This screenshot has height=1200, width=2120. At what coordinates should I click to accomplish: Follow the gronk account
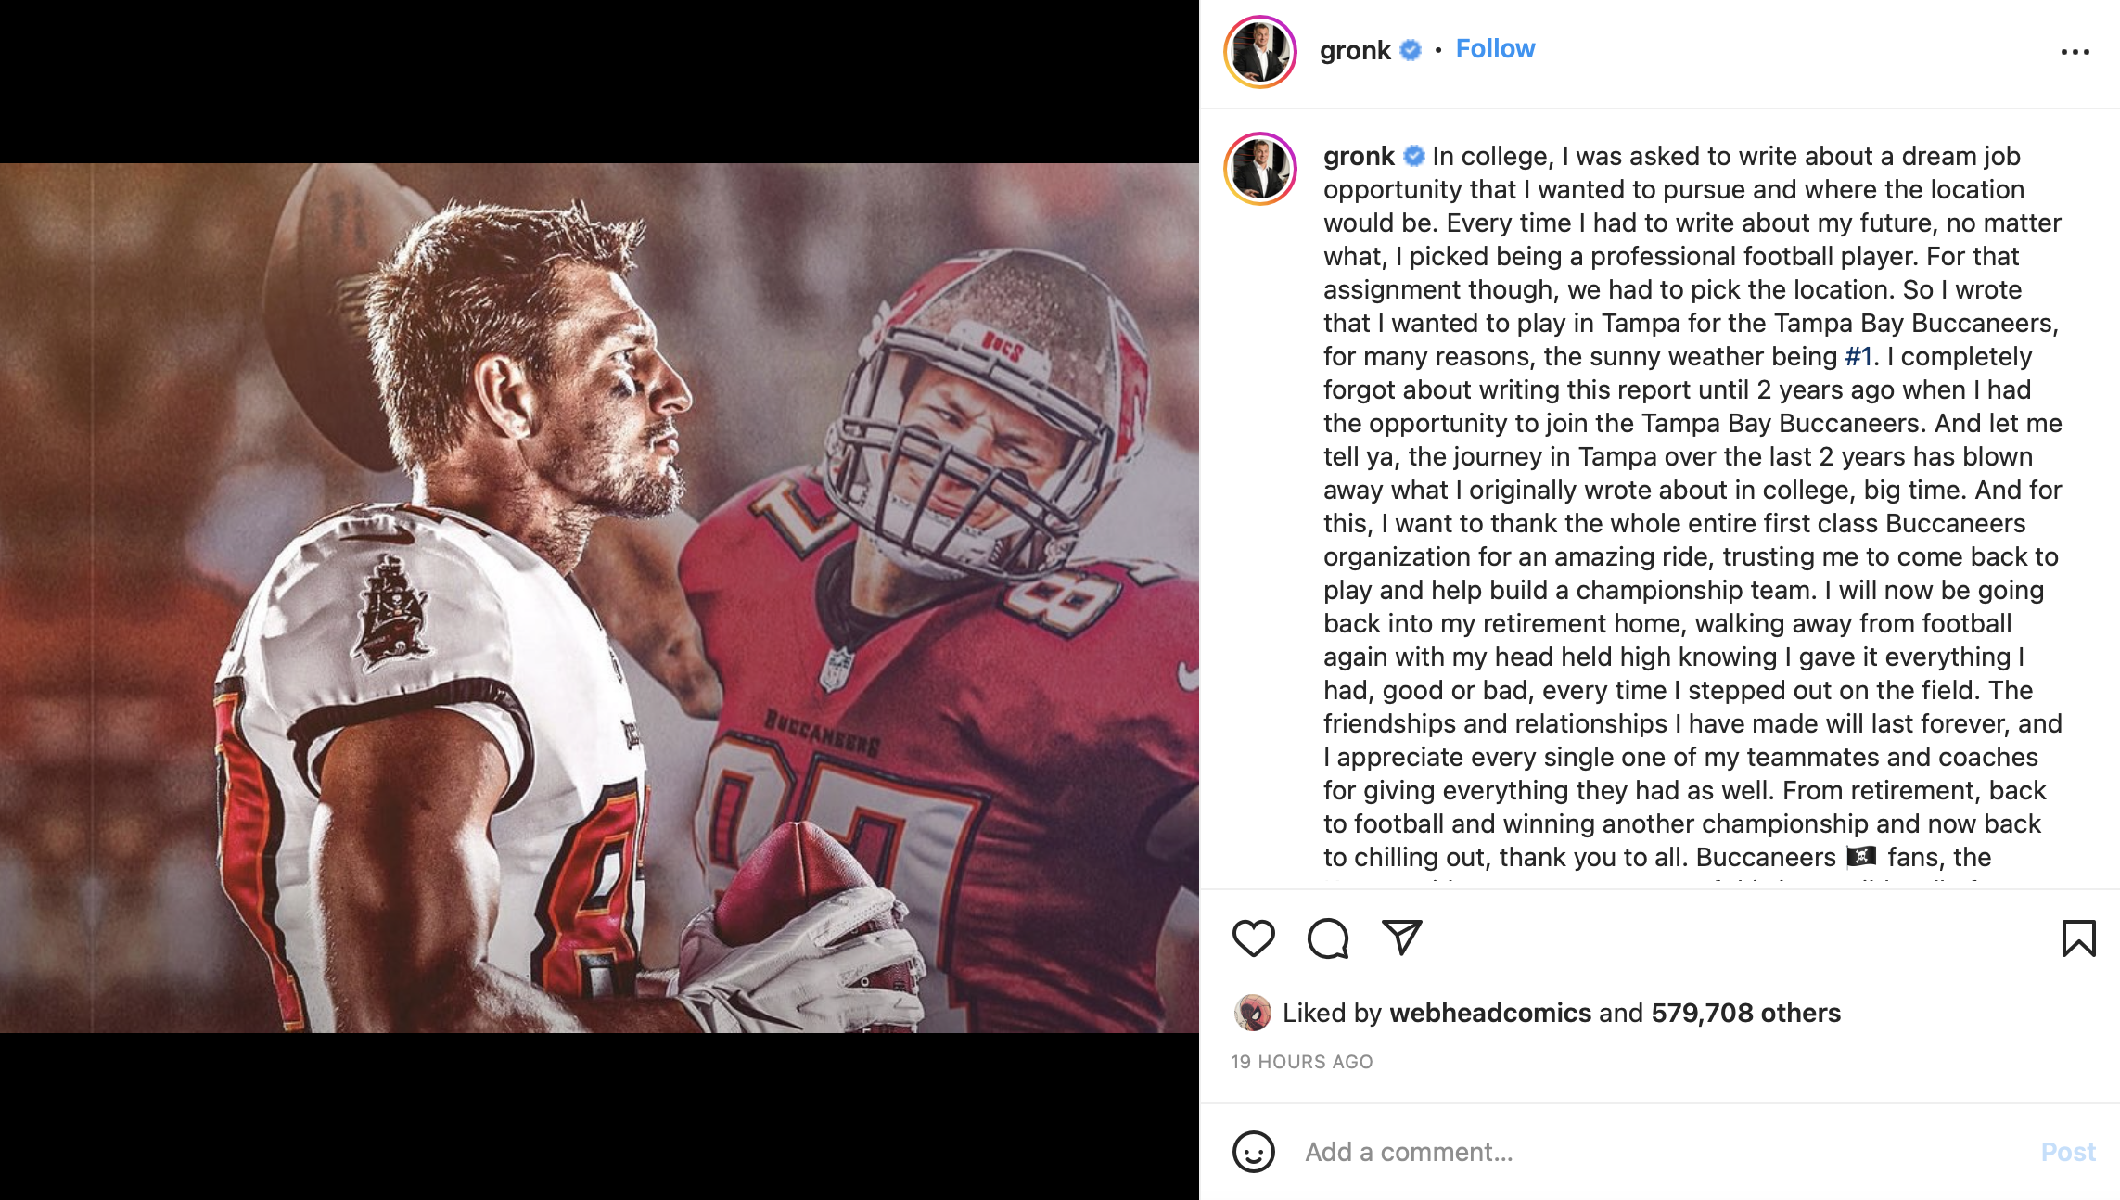coord(1495,49)
